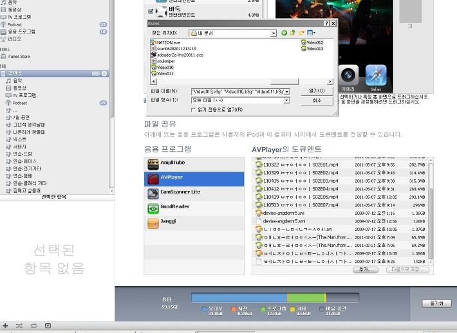Select the 110419 S02E05.mp4 document
Image resolution: width=457 pixels, height=333 pixels.
pyautogui.click(x=340, y=197)
